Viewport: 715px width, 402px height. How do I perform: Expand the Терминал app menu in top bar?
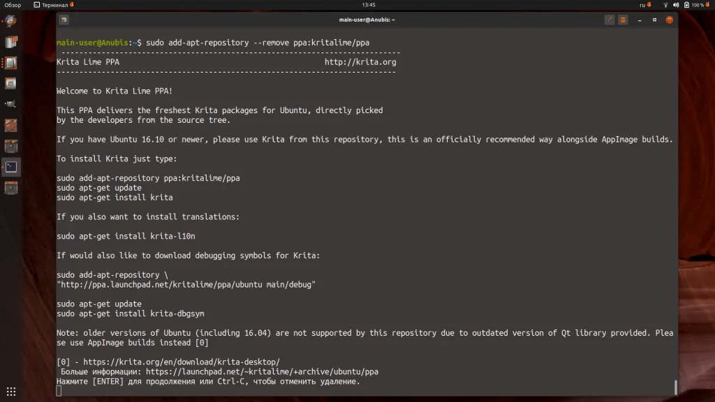[53, 5]
